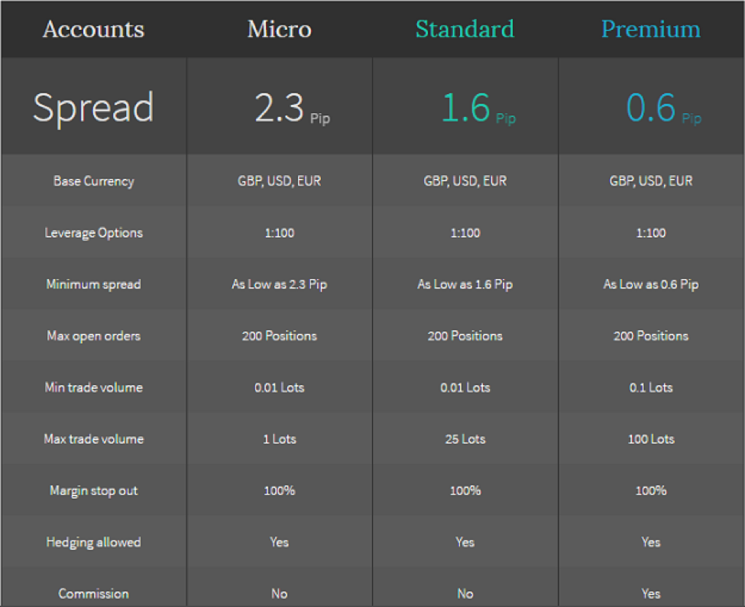745x607 pixels.
Task: Click the Minimum spread row label
Action: pos(93,284)
